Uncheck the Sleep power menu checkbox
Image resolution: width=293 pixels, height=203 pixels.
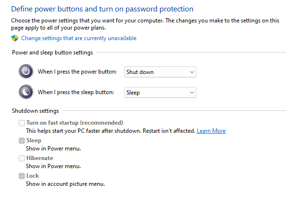22,141
